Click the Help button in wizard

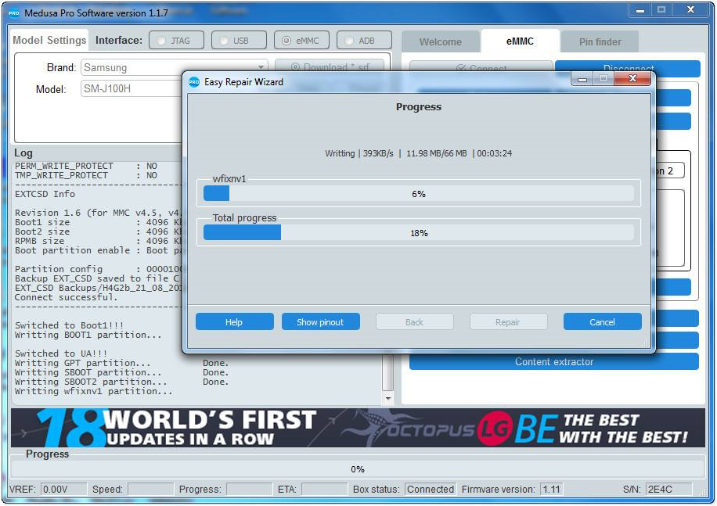[x=234, y=322]
